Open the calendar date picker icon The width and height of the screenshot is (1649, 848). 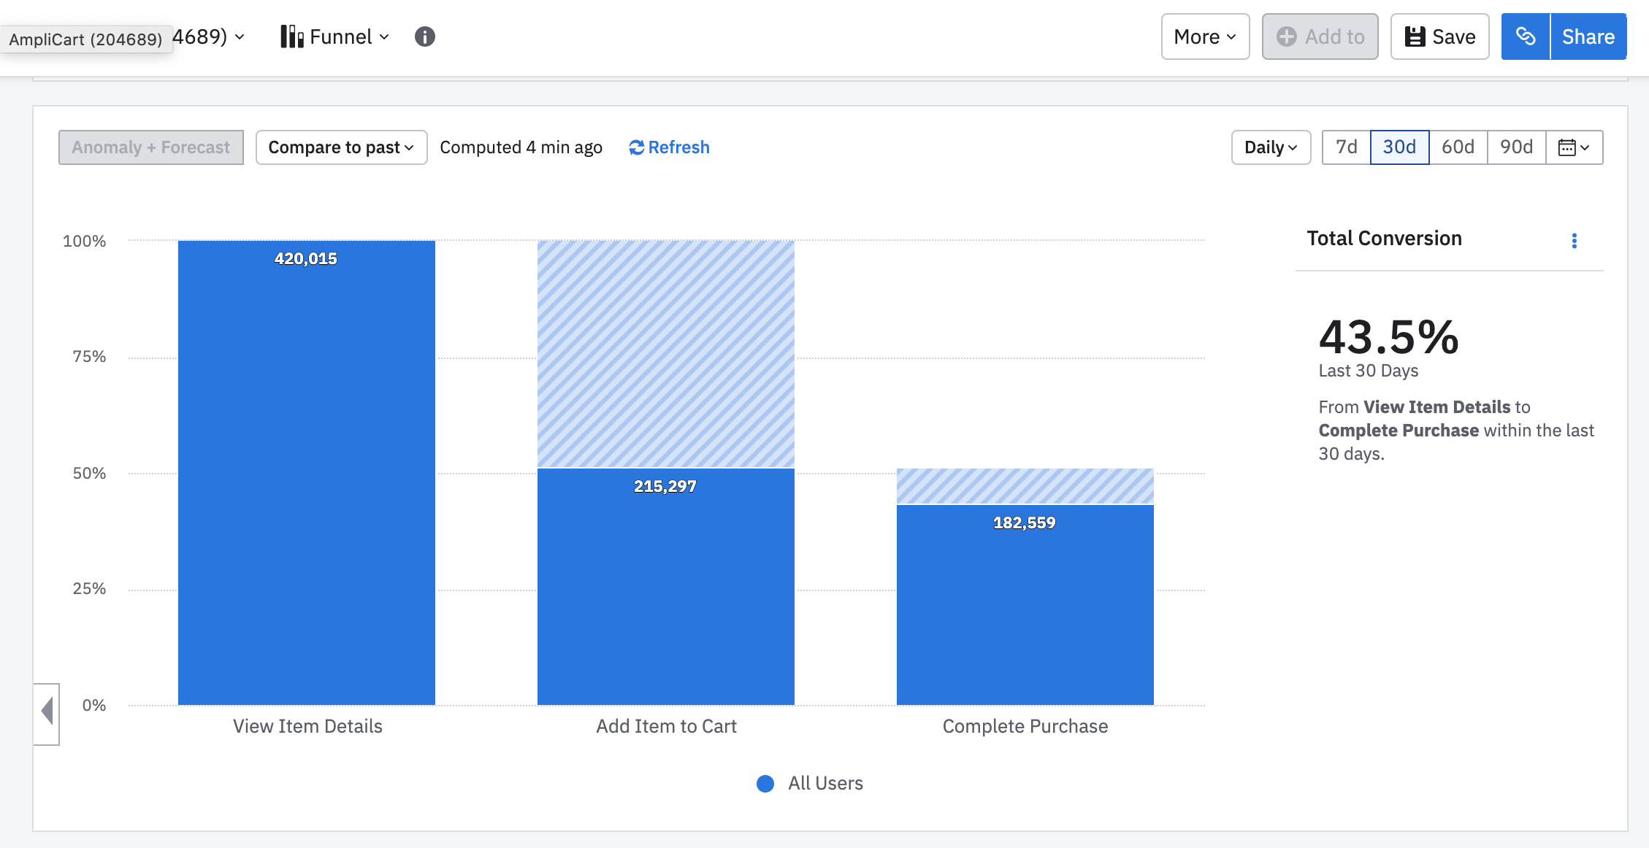click(1569, 147)
